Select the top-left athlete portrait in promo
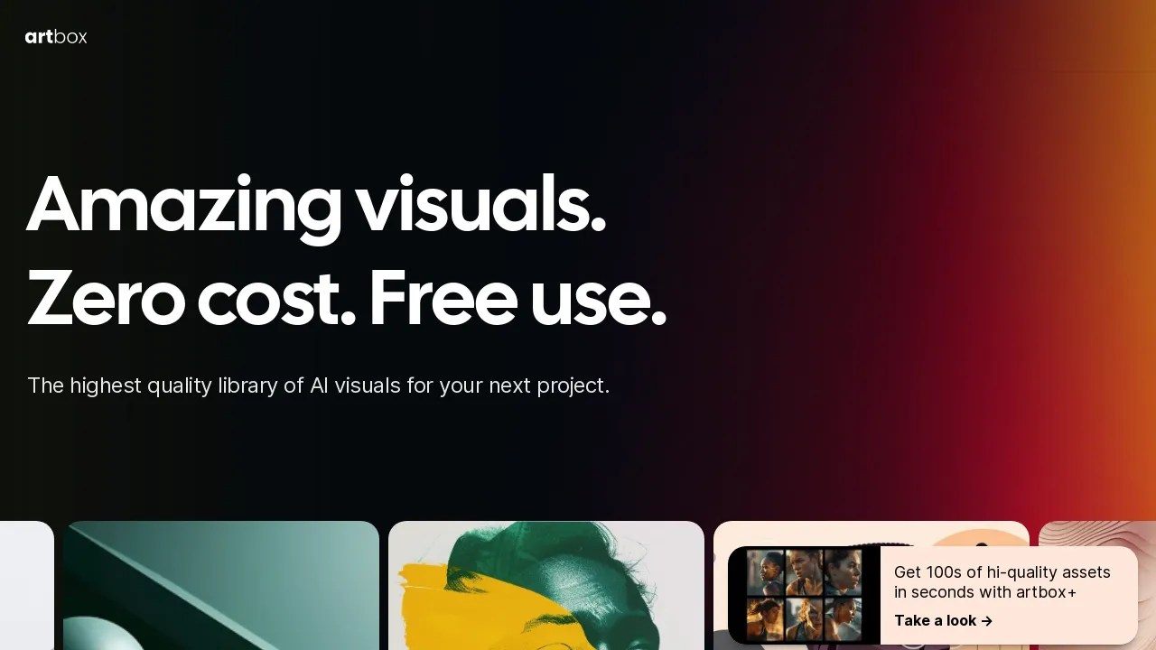This screenshot has width=1156, height=650. [x=764, y=572]
